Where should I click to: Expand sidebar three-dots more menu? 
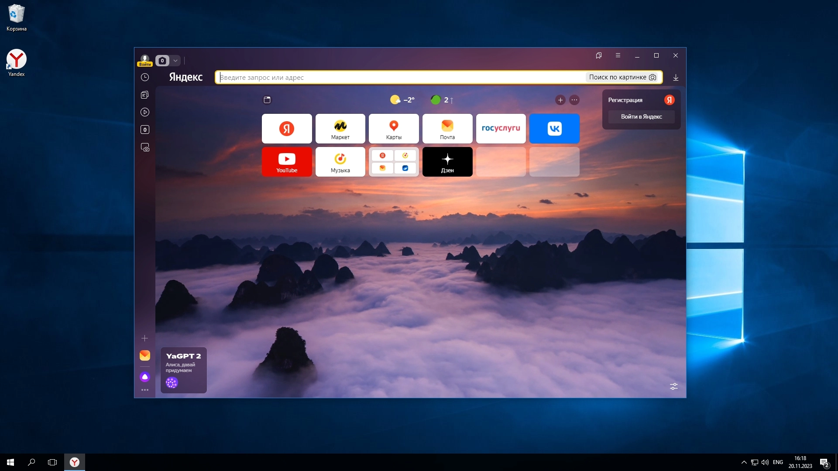145,390
